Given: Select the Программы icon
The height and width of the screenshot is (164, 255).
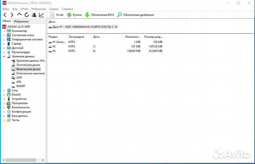Looking at the screenshot, I should 9,103.
